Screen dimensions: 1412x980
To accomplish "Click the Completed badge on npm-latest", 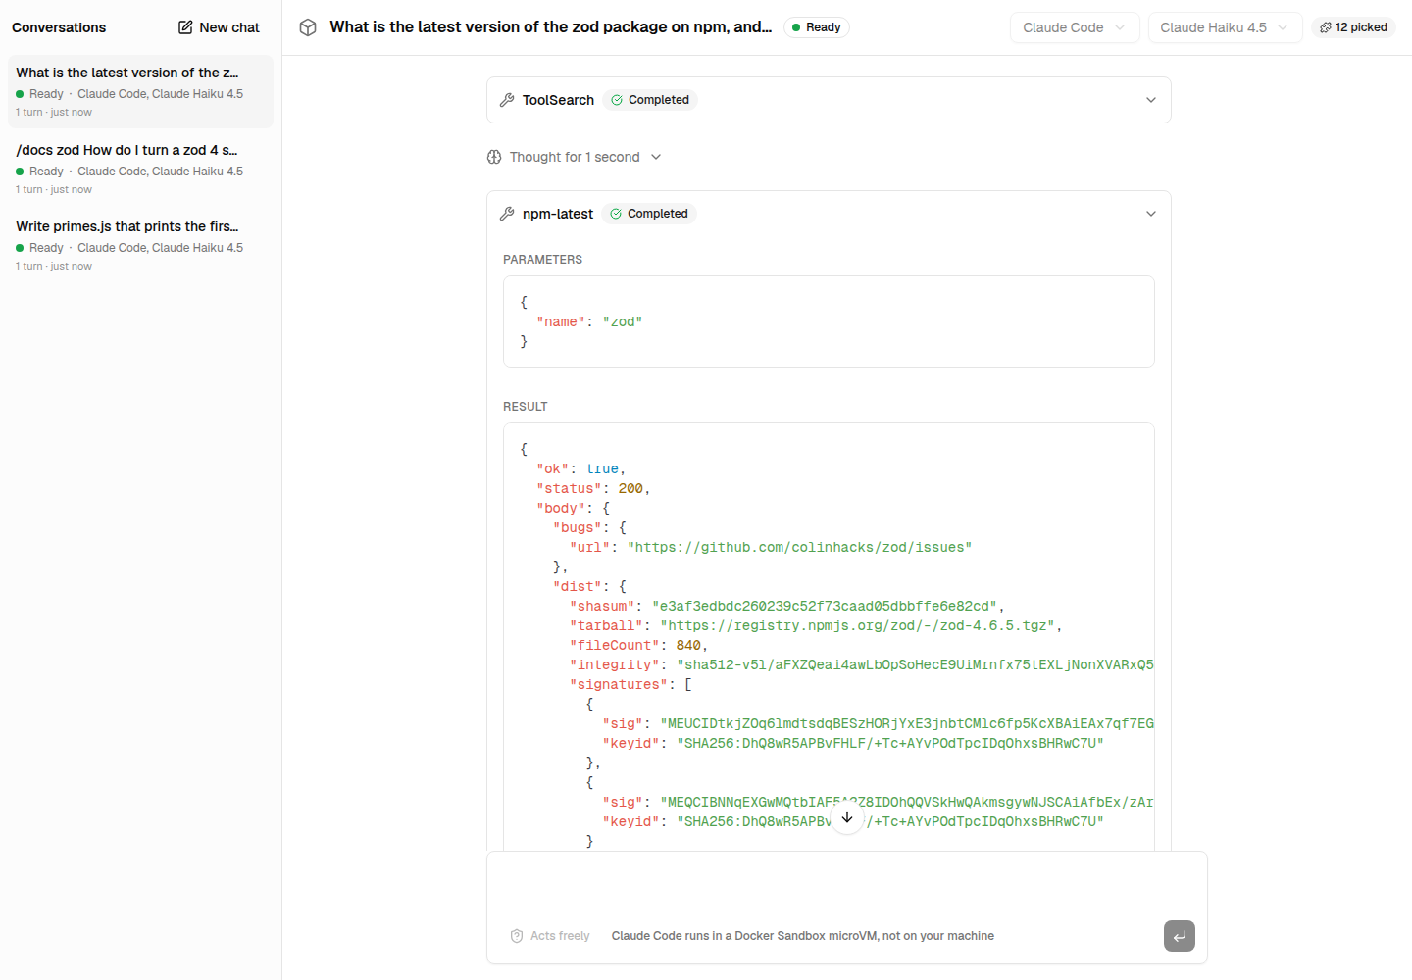I will coord(649,214).
